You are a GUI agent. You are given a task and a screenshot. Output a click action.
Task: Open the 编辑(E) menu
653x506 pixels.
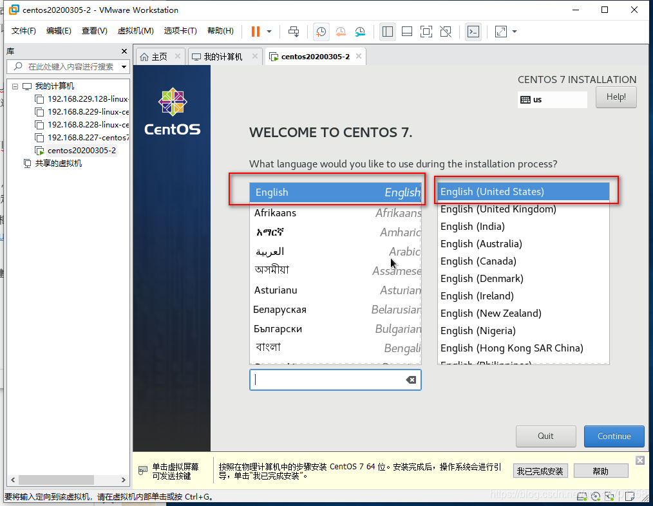click(59, 31)
